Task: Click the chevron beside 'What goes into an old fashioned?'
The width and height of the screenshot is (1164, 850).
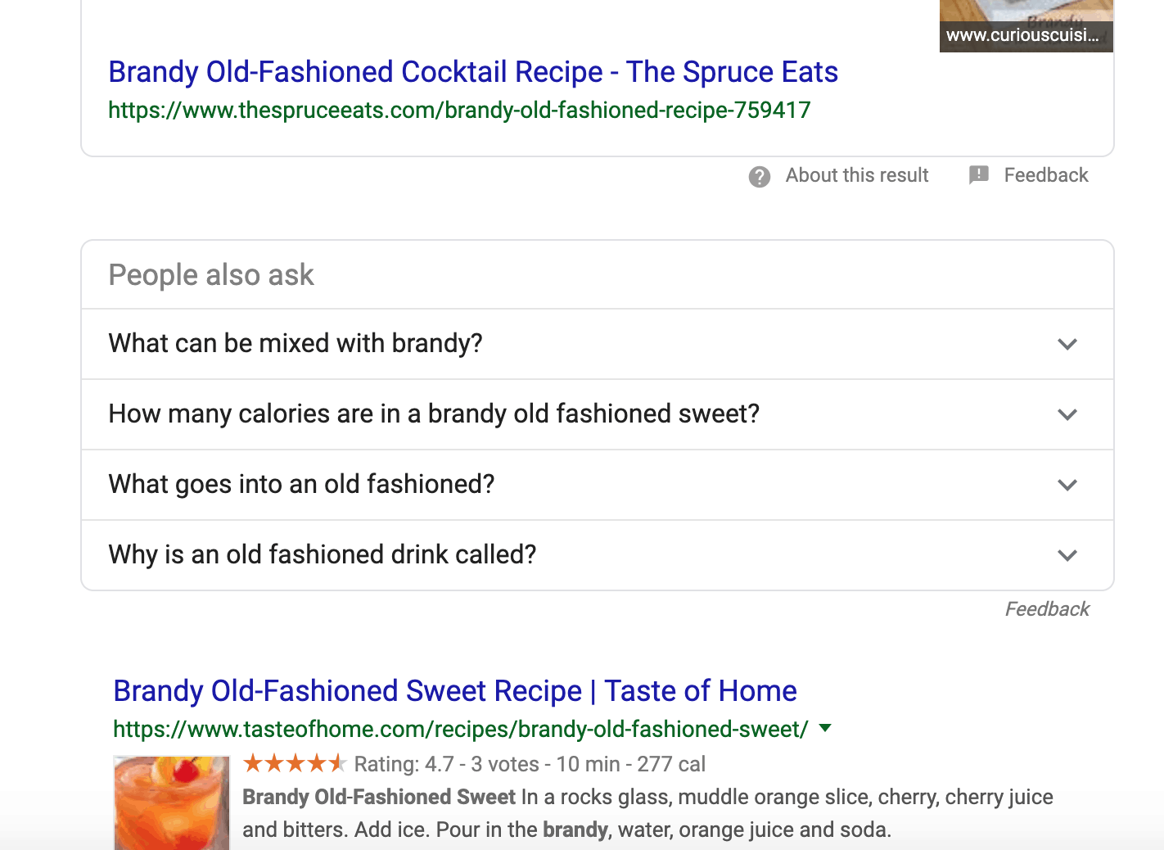Action: 1067,485
